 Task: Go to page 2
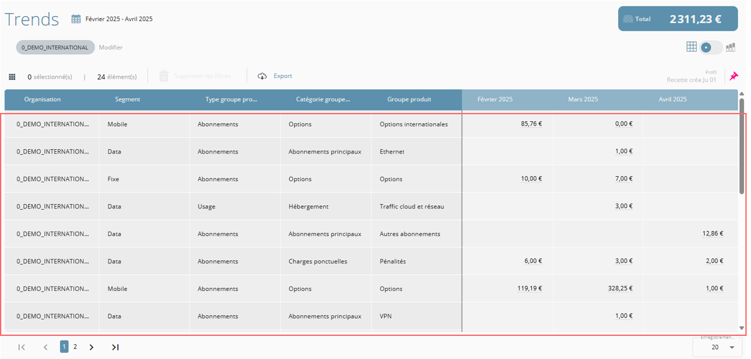[75, 347]
